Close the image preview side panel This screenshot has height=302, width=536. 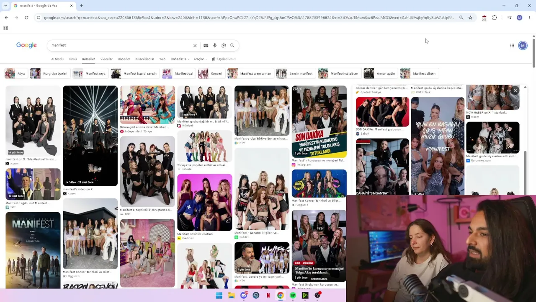click(x=515, y=90)
